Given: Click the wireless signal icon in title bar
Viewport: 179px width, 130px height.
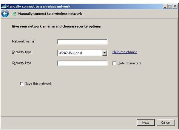Looking at the screenshot, I should [x=4, y=6].
